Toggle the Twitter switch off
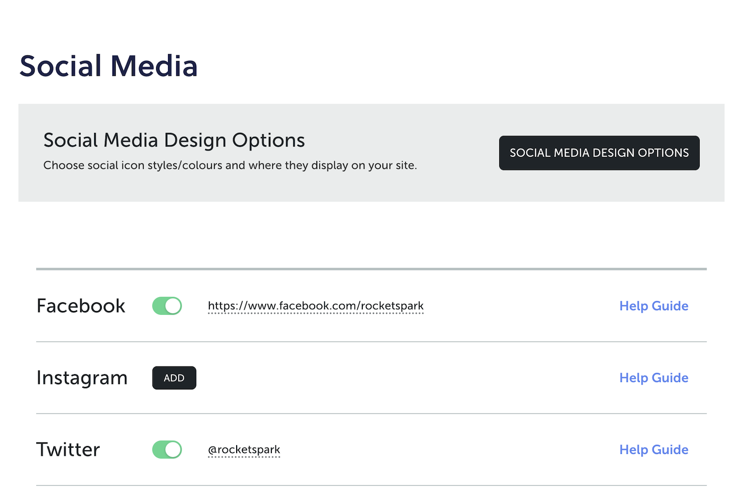This screenshot has width=739, height=489. (167, 450)
